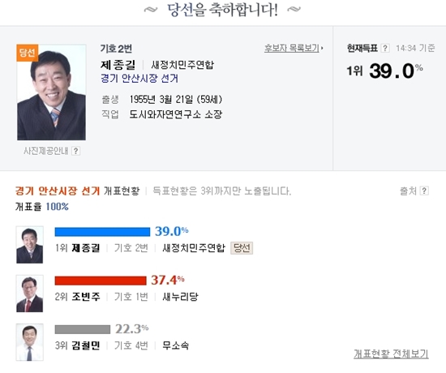The height and width of the screenshot is (373, 446).
Task: Click the orange 당선 badge on the winner photo
Action: (x=27, y=53)
